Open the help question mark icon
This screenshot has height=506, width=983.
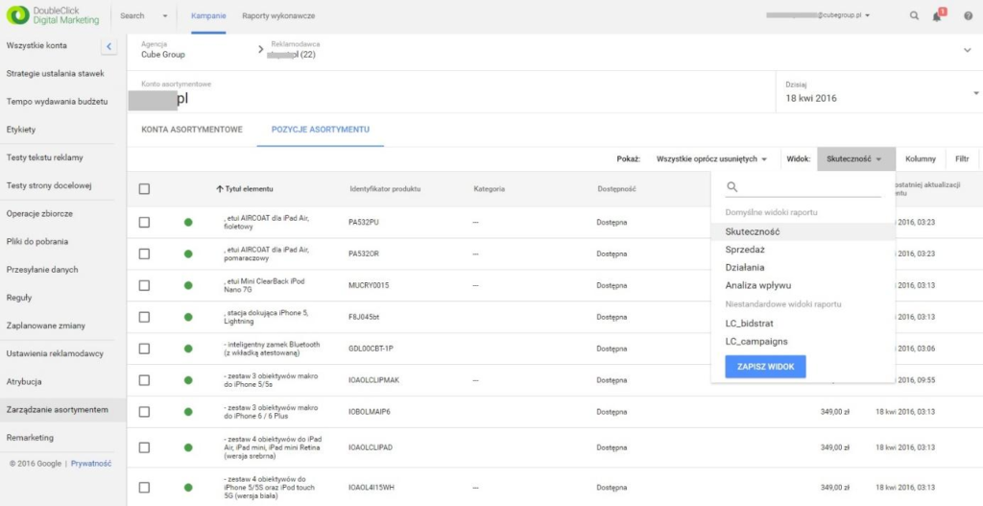pos(968,15)
